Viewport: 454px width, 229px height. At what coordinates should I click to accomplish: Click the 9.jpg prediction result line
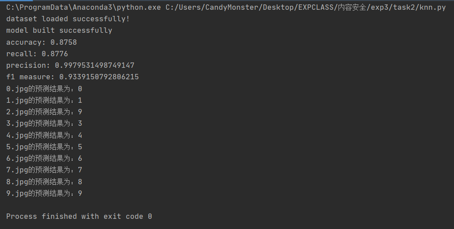pos(44,194)
